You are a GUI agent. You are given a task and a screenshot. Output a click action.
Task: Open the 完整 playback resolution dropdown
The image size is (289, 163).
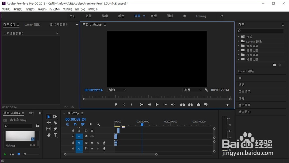[x=192, y=90]
